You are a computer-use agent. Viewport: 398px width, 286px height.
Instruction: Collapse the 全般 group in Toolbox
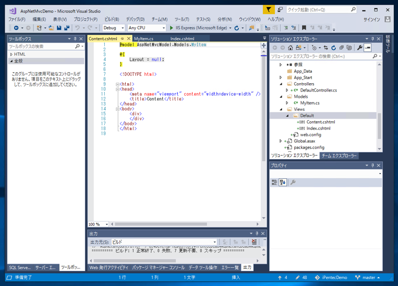click(x=11, y=61)
